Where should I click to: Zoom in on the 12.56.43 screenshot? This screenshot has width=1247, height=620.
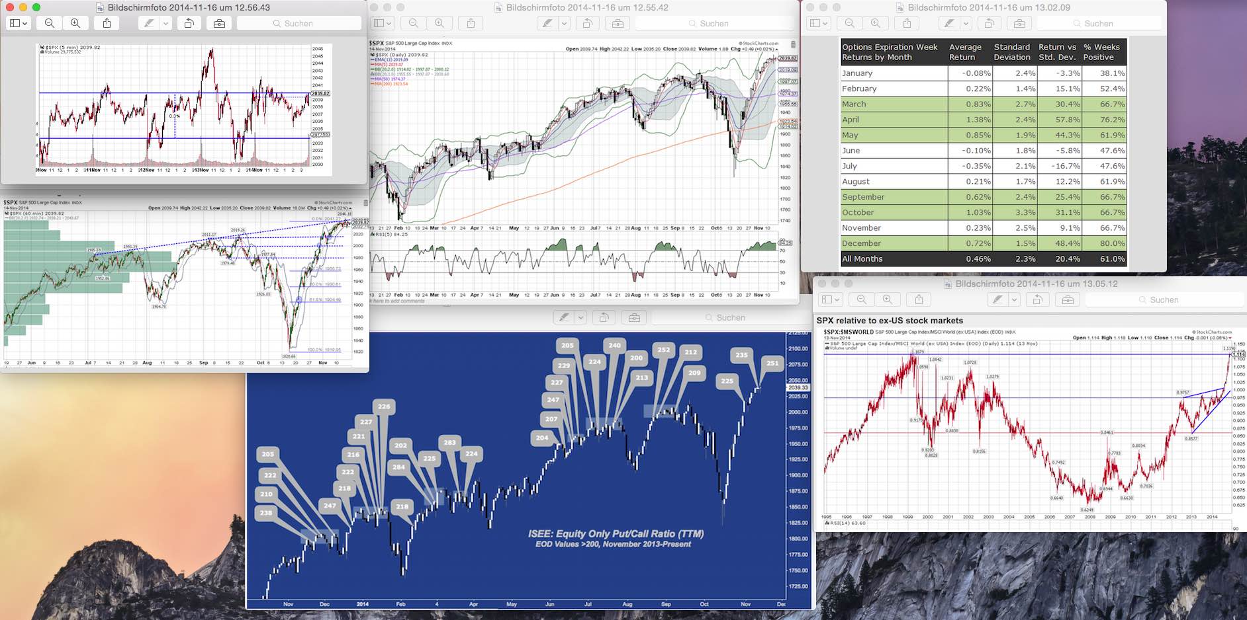pos(75,23)
